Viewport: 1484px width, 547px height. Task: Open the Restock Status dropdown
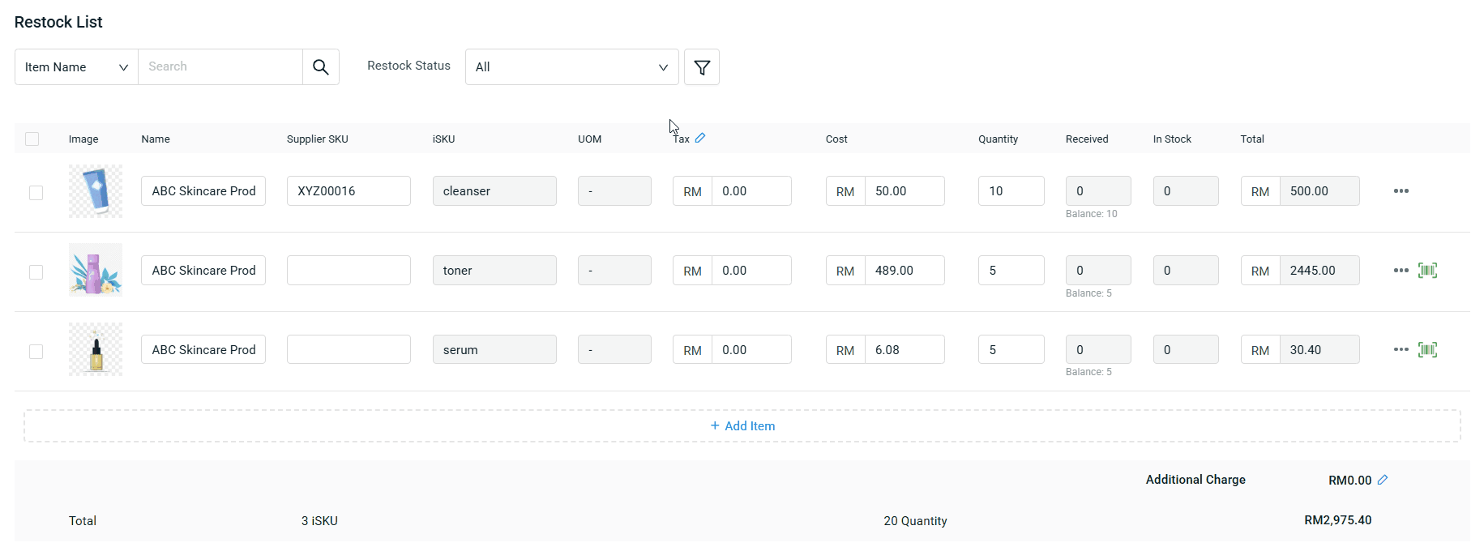point(571,67)
